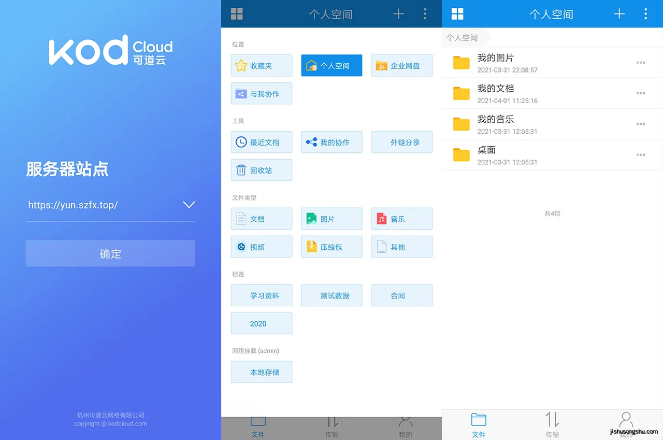Open the 我的文档 folder
The width and height of the screenshot is (663, 440).
[552, 93]
